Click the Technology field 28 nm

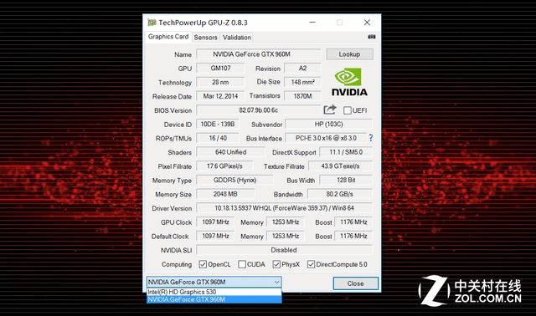(220, 82)
